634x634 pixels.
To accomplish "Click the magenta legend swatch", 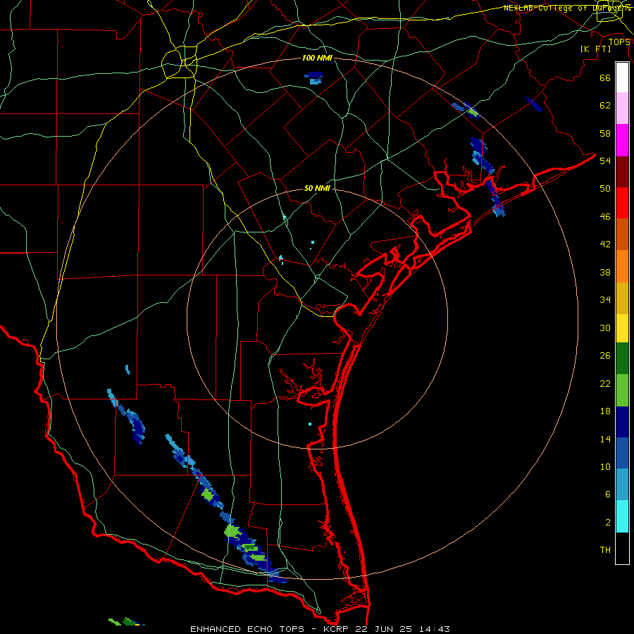I will point(622,140).
